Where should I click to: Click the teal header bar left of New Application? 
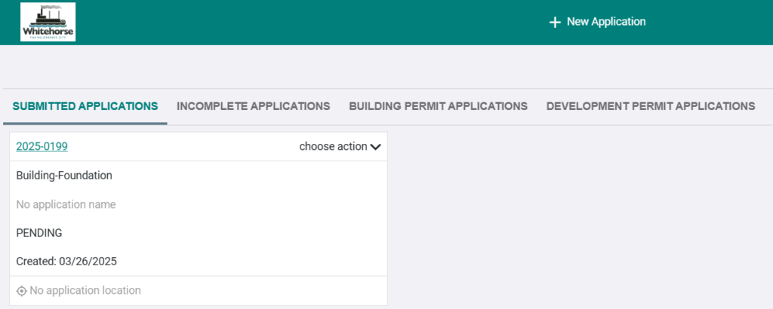302,23
